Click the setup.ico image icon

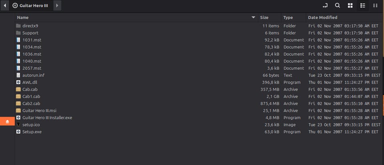[x=18, y=125]
